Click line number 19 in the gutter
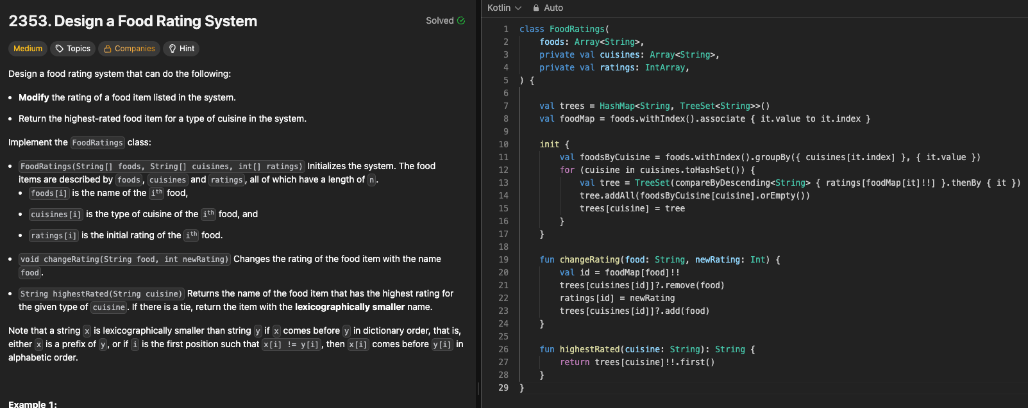Image resolution: width=1028 pixels, height=408 pixels. click(503, 259)
